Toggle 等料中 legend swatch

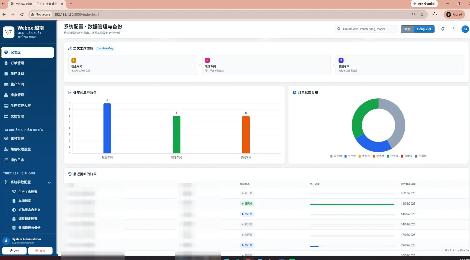click(360, 156)
